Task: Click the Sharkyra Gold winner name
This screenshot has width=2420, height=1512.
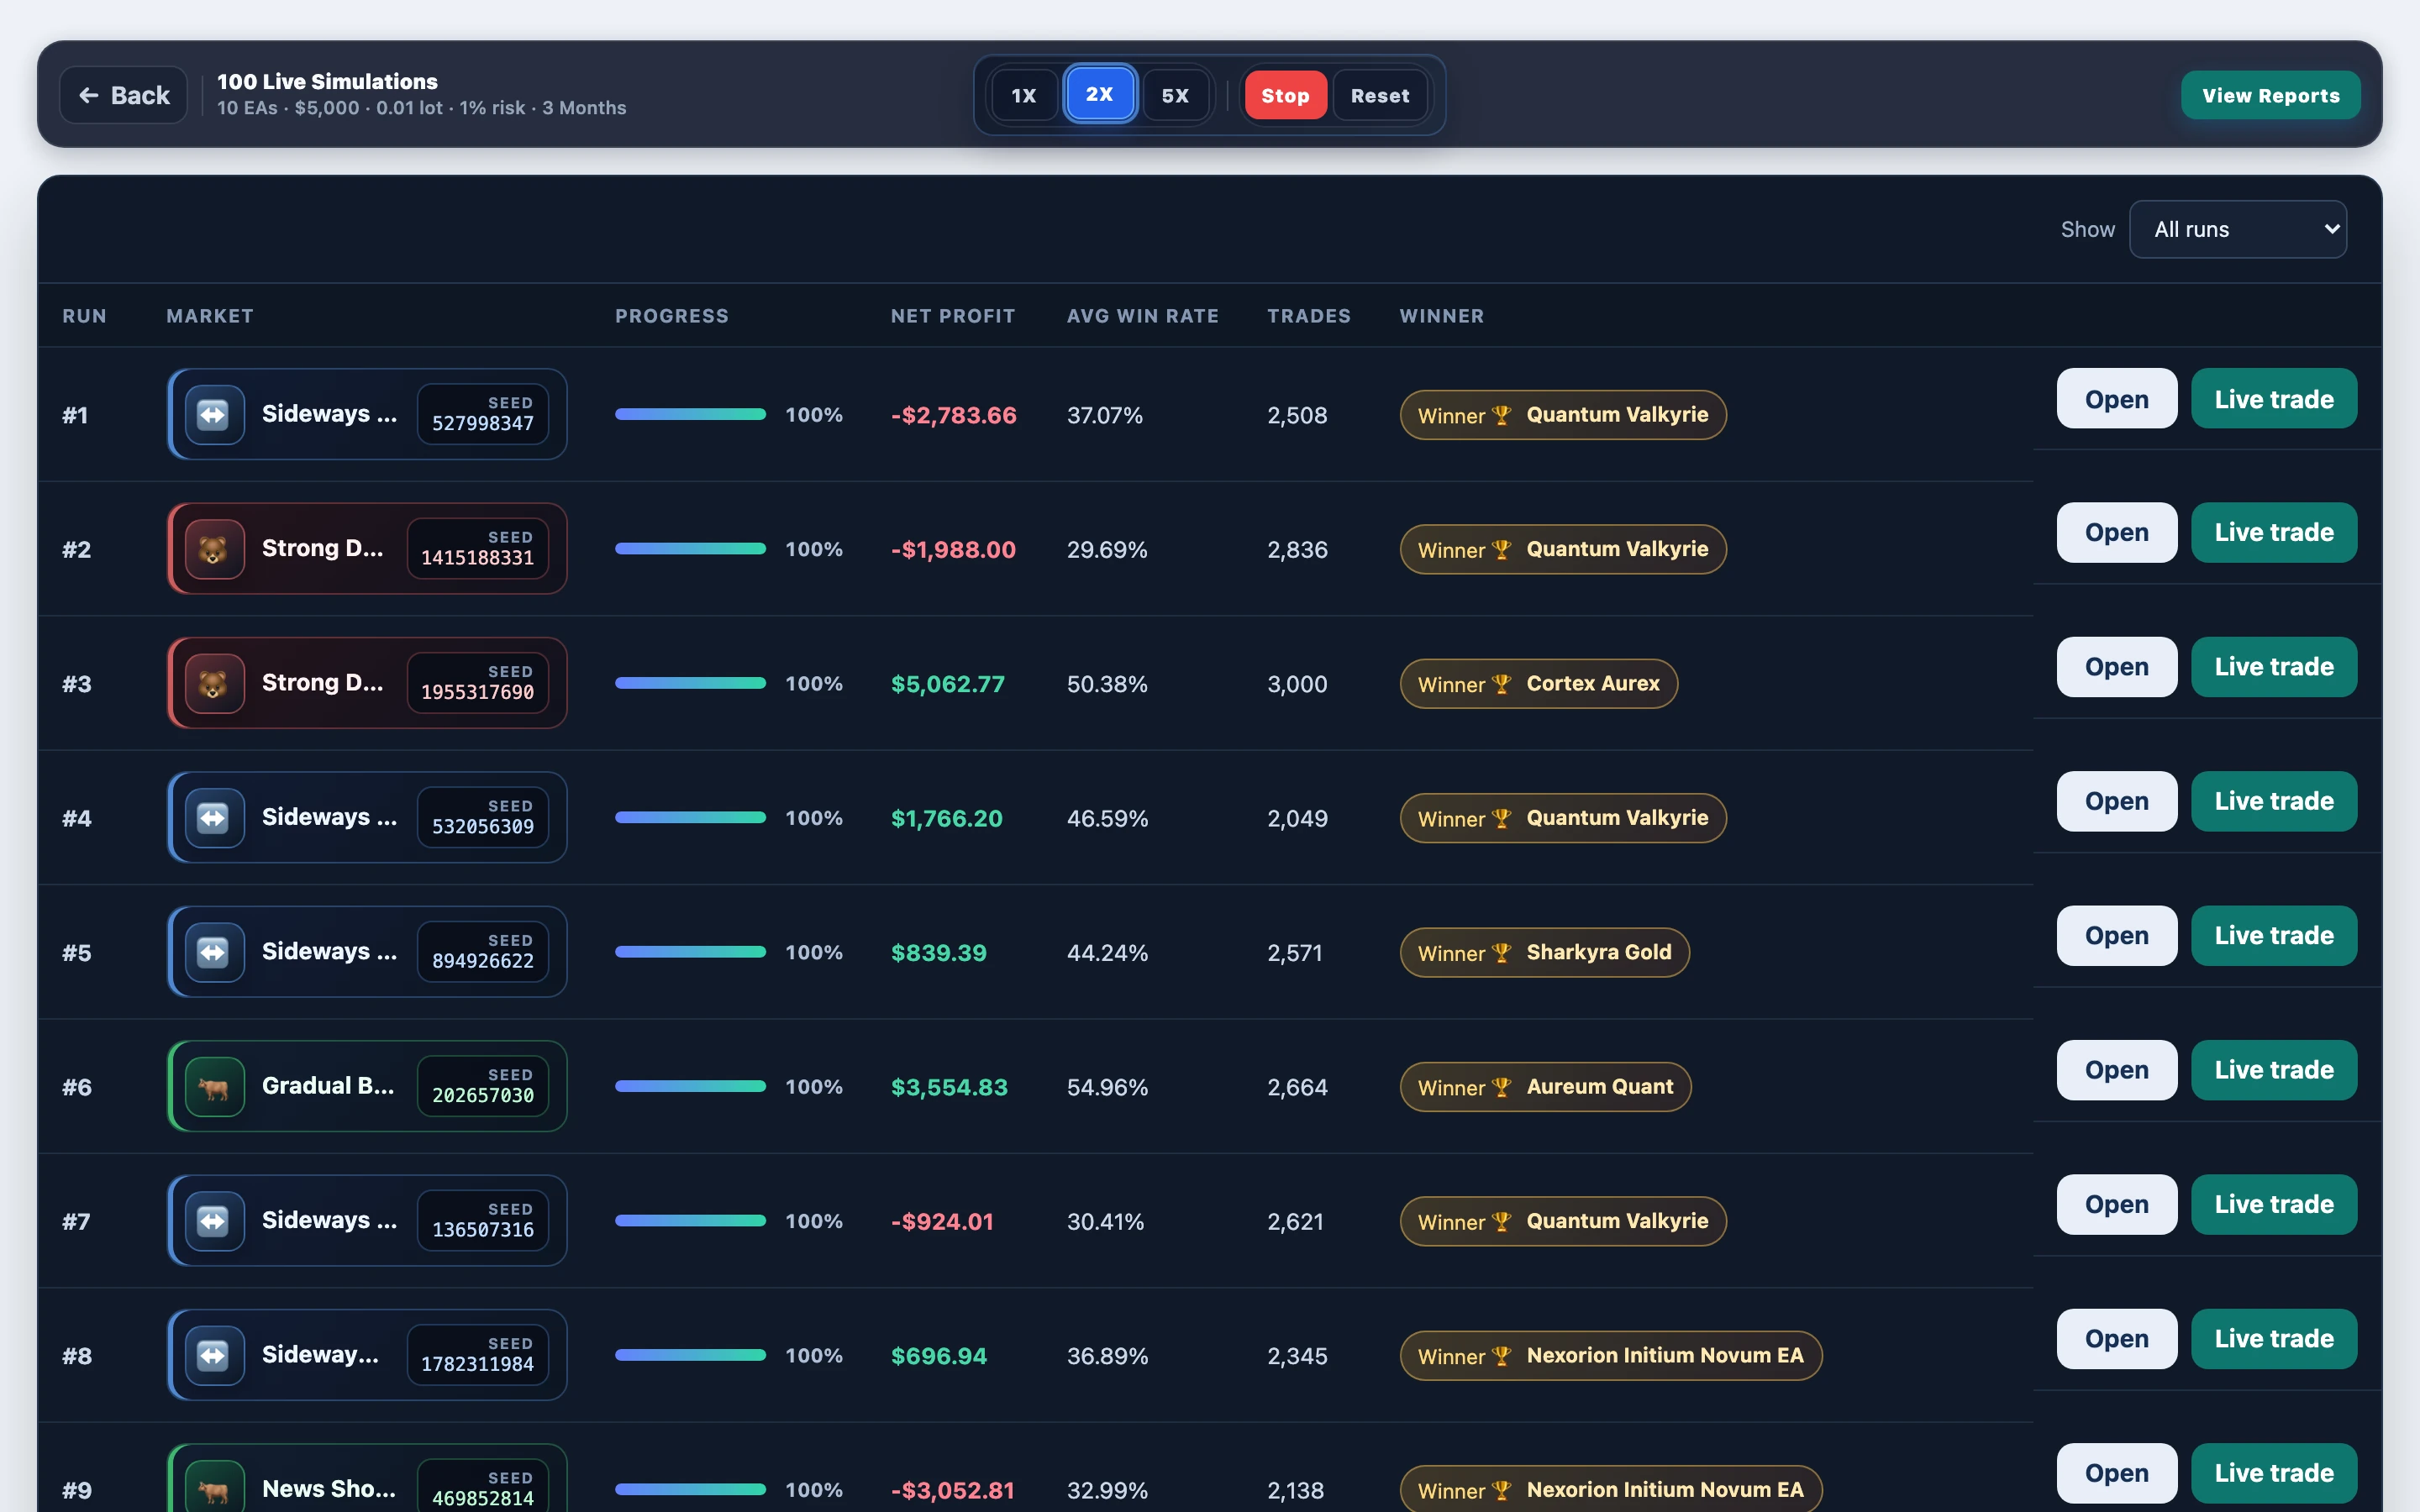Action: click(x=1598, y=952)
